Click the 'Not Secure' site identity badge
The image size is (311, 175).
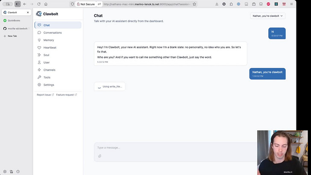tap(86, 4)
